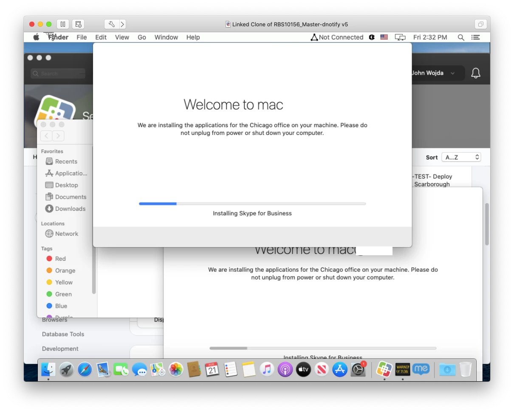Open FaceTime from the Dock
This screenshot has width=514, height=413.
tap(121, 370)
